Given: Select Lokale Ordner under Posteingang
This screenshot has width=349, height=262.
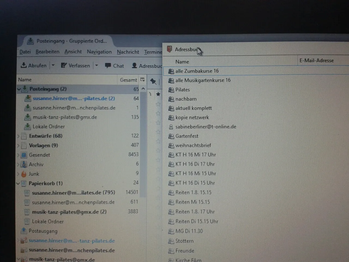Looking at the screenshot, I should click(49, 127).
